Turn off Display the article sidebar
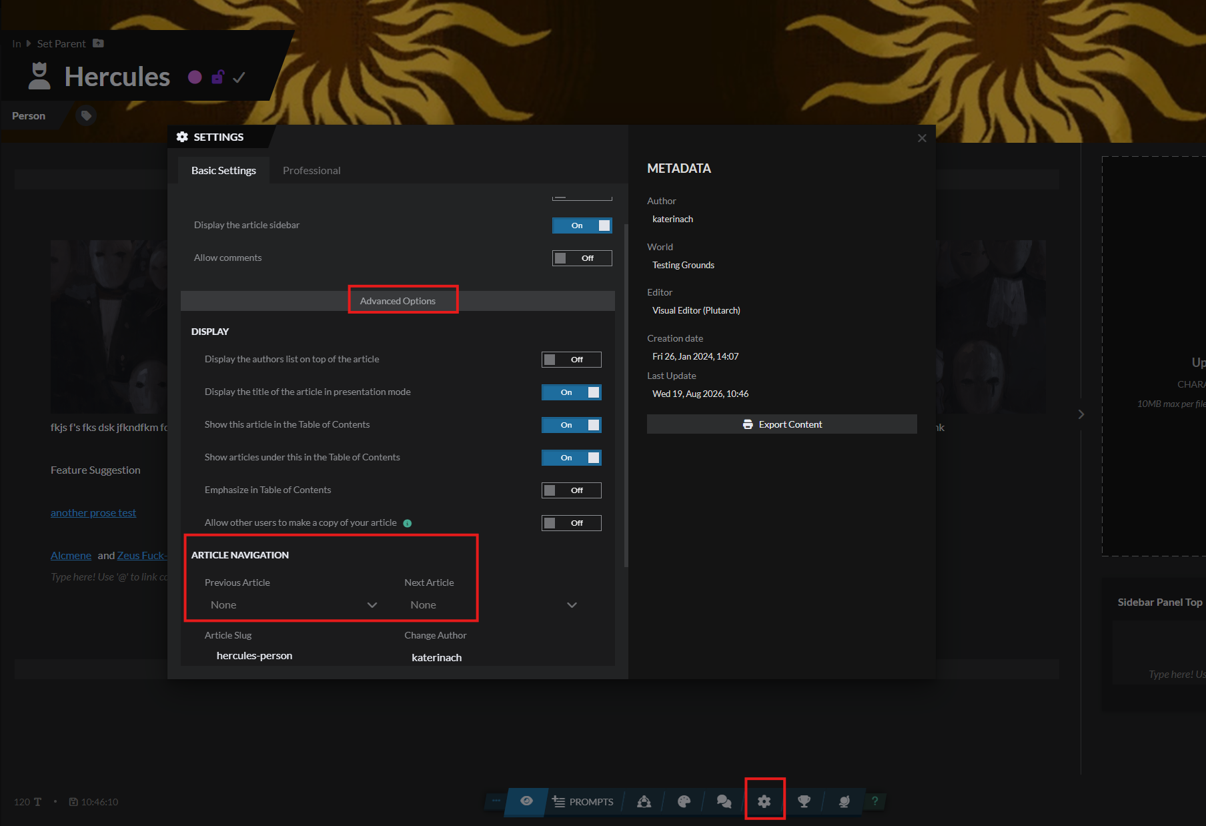 point(582,226)
